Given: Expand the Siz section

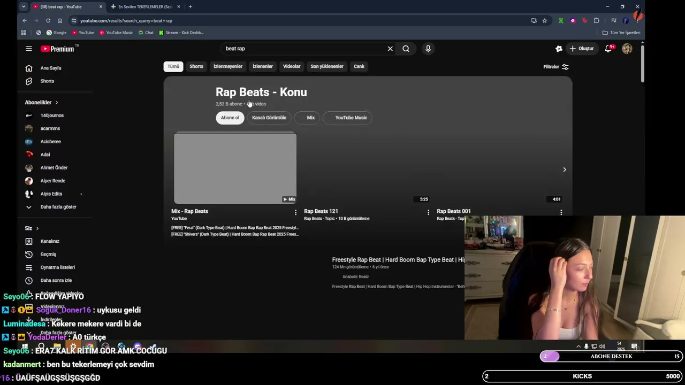Looking at the screenshot, I should [32, 228].
